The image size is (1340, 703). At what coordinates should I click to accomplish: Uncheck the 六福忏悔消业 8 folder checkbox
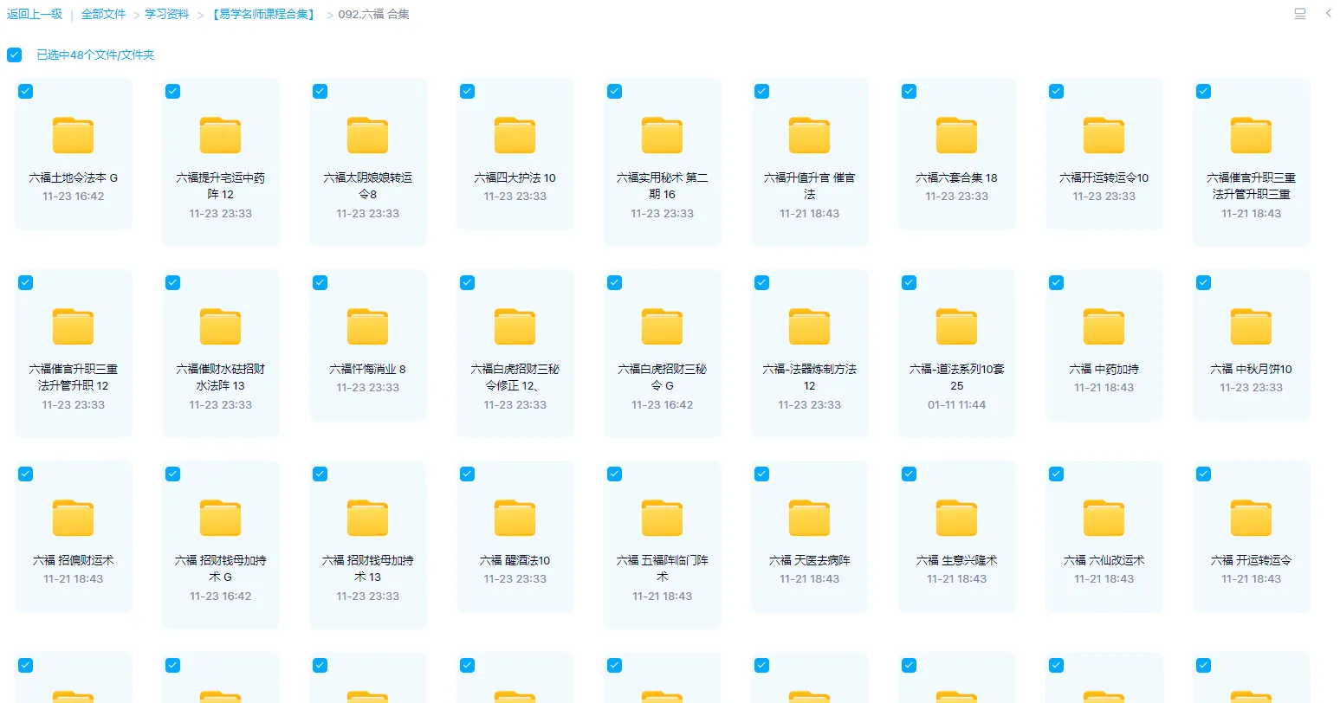pos(320,282)
